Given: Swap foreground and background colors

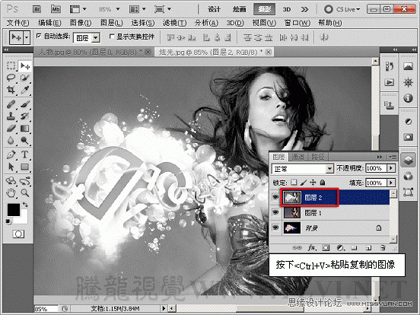Looking at the screenshot, I should (25, 205).
